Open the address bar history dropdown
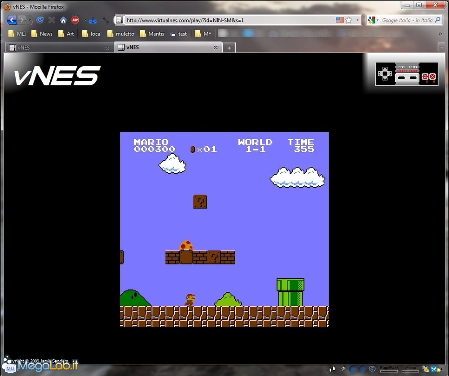449x376 pixels. click(x=357, y=20)
